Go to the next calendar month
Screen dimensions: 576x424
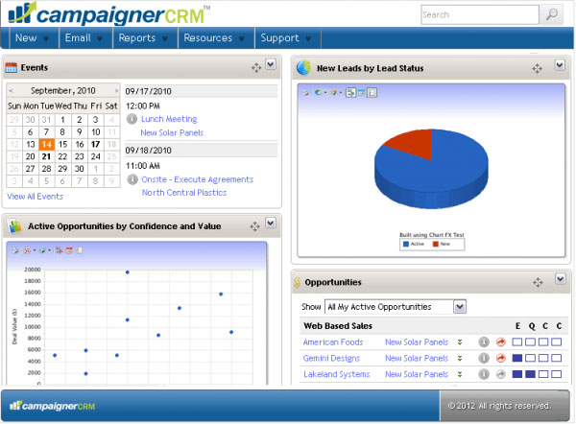[x=116, y=90]
